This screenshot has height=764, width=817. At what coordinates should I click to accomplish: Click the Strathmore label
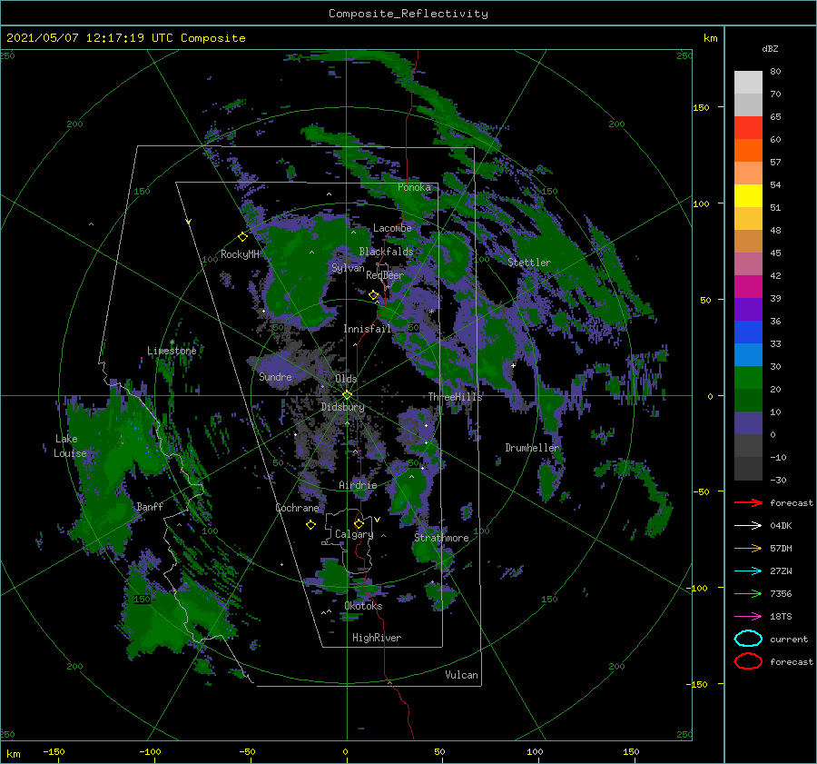pos(441,538)
